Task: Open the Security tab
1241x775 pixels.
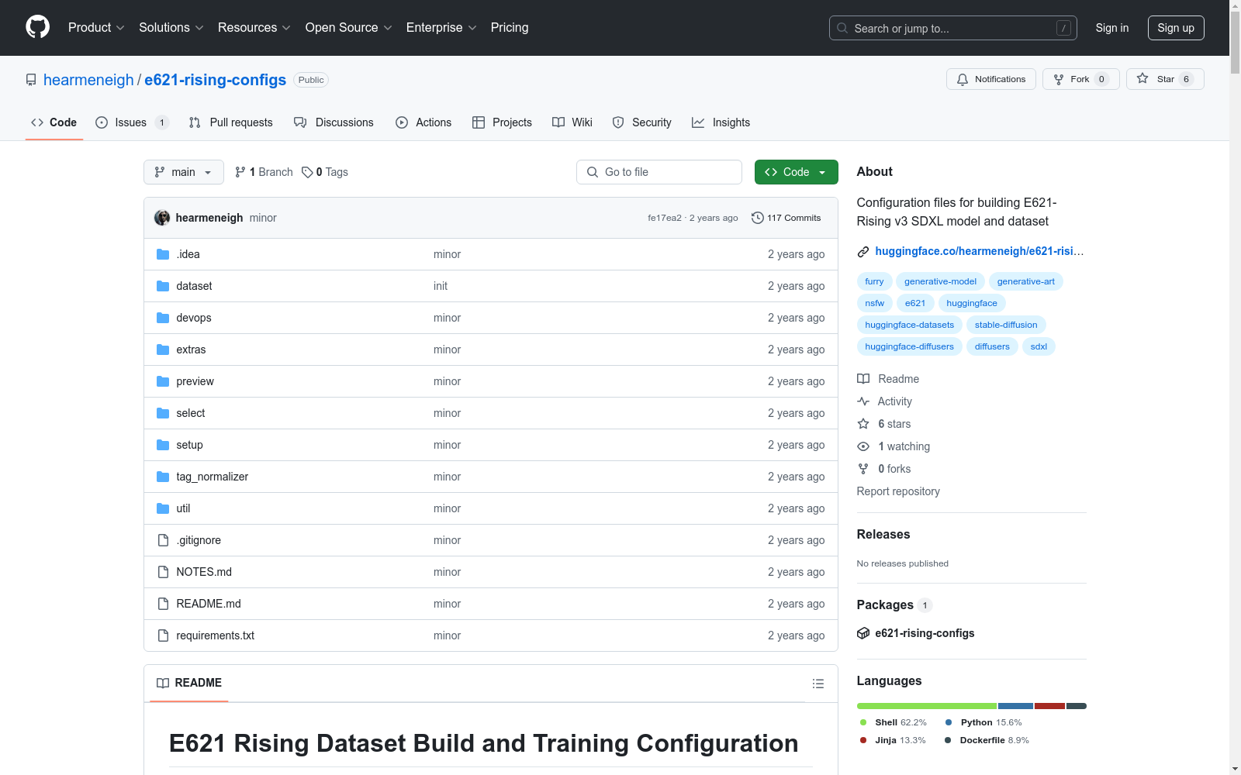Action: click(642, 122)
